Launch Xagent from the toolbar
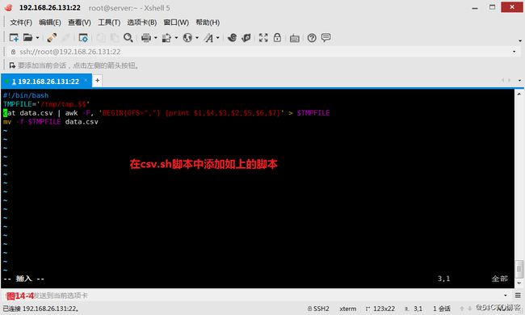Image resolution: width=525 pixels, height=315 pixels. coord(246,37)
